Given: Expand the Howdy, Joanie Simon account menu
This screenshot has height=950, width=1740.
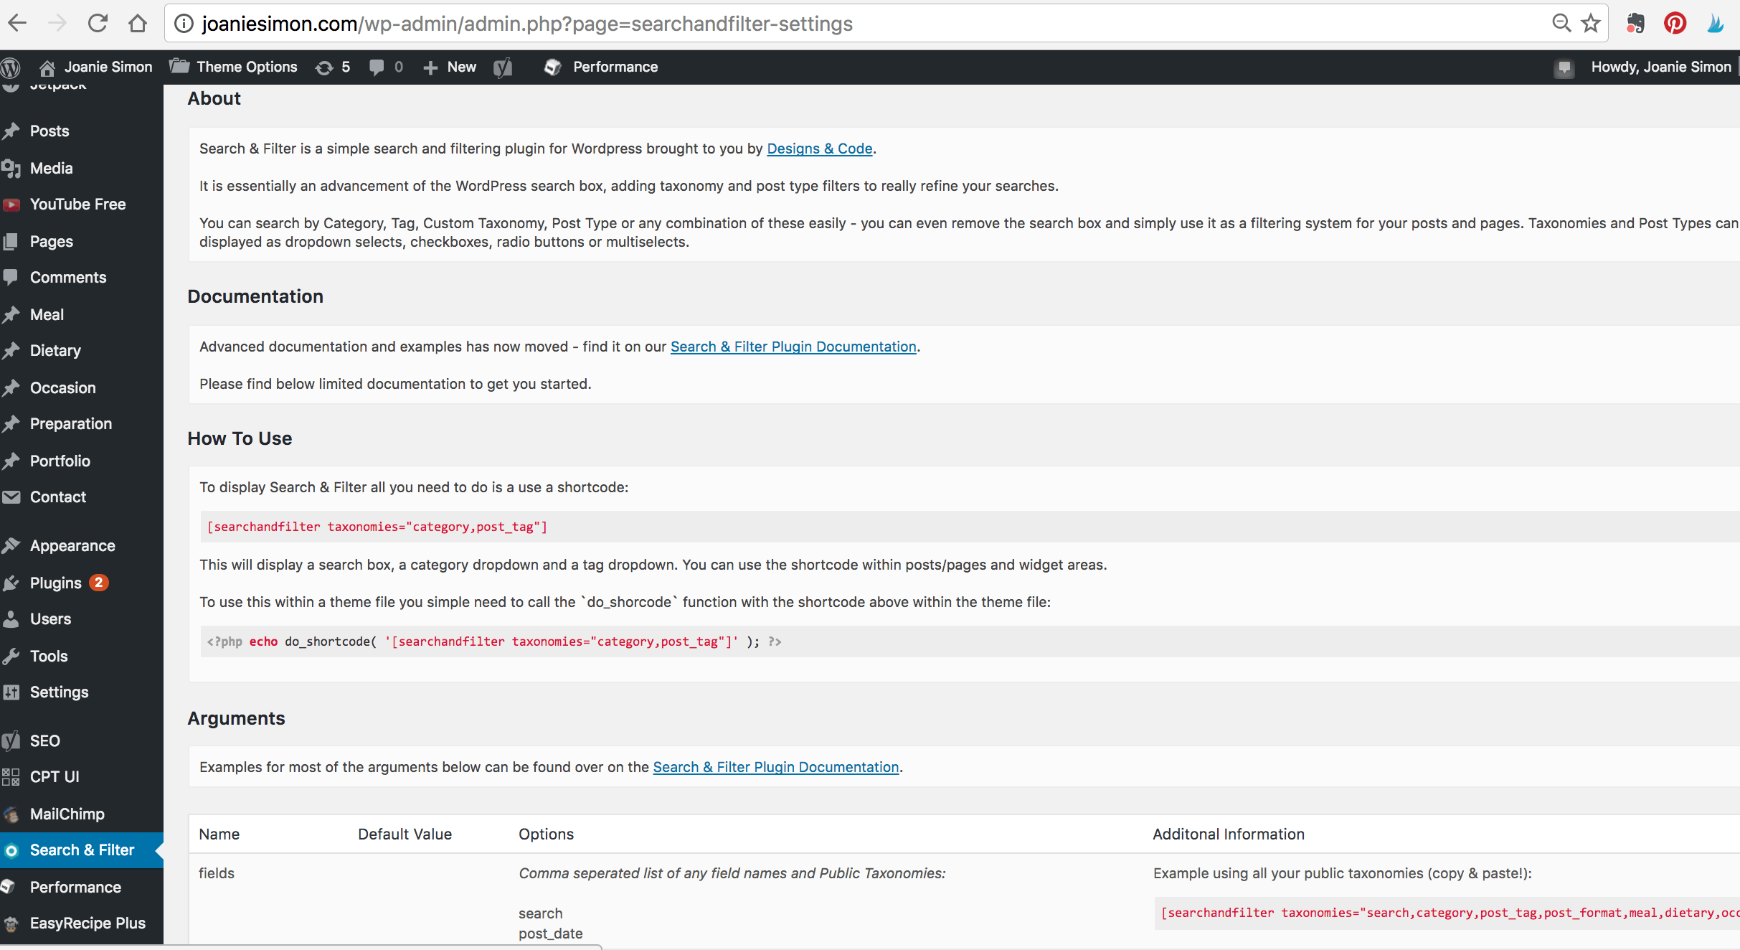Looking at the screenshot, I should pos(1660,67).
